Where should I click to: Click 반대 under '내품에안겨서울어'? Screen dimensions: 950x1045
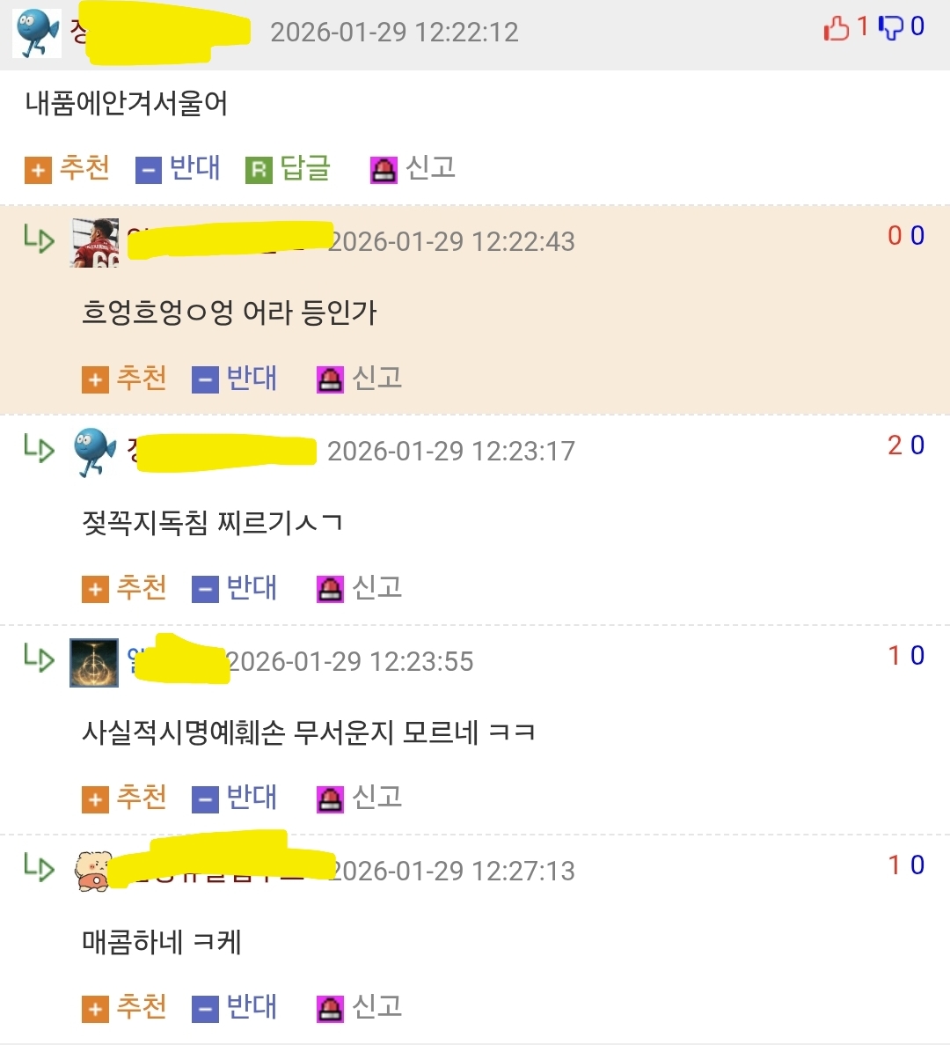coord(178,168)
